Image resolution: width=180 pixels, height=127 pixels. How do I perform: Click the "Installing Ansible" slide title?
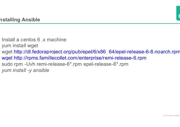click(20, 20)
